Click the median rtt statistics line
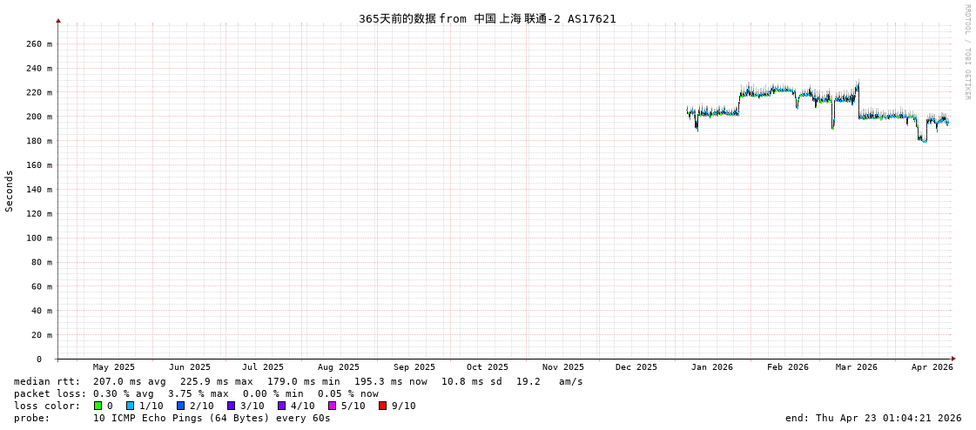 pyautogui.click(x=298, y=381)
